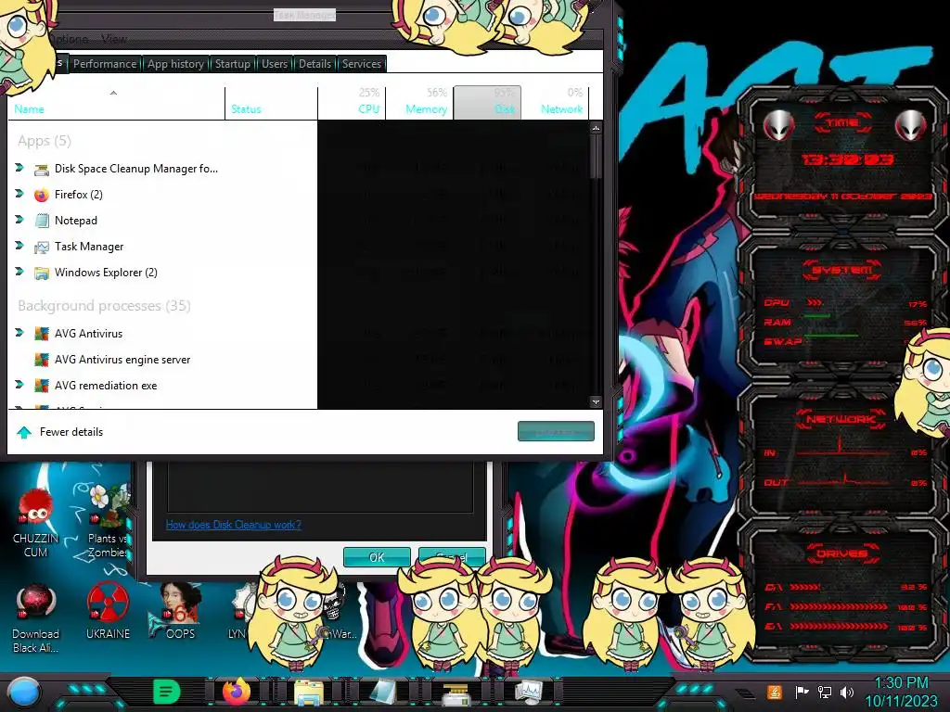Open CHUZZIN CUM desktop shortcut
950x712 pixels.
(36, 524)
